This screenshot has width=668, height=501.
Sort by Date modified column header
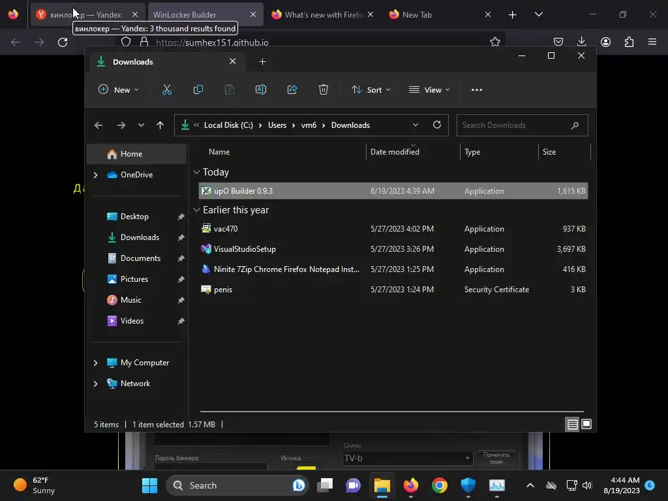pyautogui.click(x=395, y=151)
